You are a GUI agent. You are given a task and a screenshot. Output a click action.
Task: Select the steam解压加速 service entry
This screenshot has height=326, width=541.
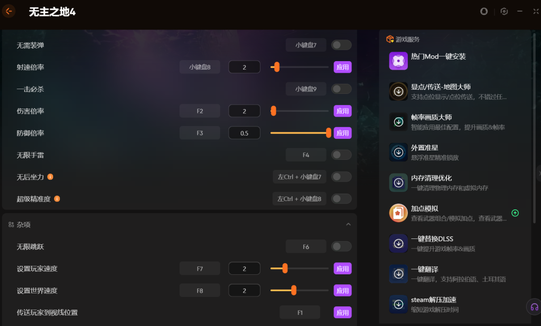tap(452, 304)
